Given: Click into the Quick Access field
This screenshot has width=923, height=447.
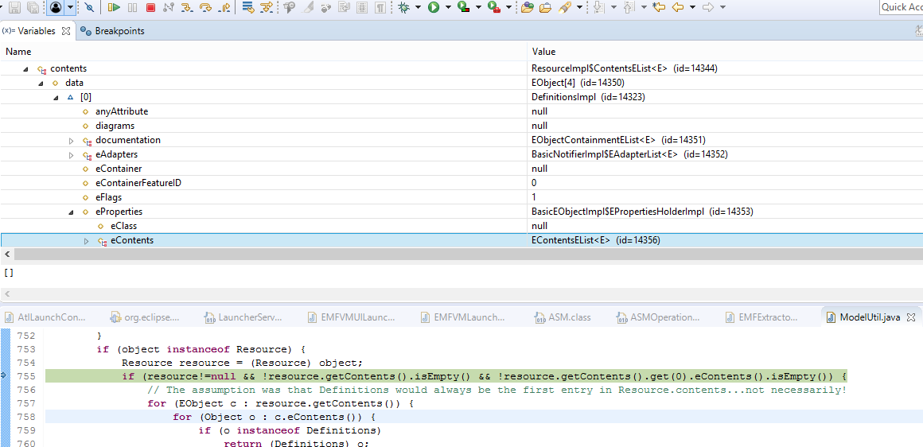Looking at the screenshot, I should click(901, 7).
